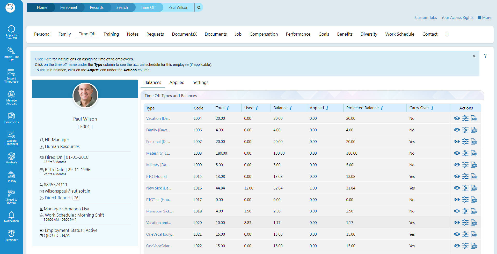Expand the main Menu arrow button
The width and height of the screenshot is (497, 254).
tap(10, 8)
